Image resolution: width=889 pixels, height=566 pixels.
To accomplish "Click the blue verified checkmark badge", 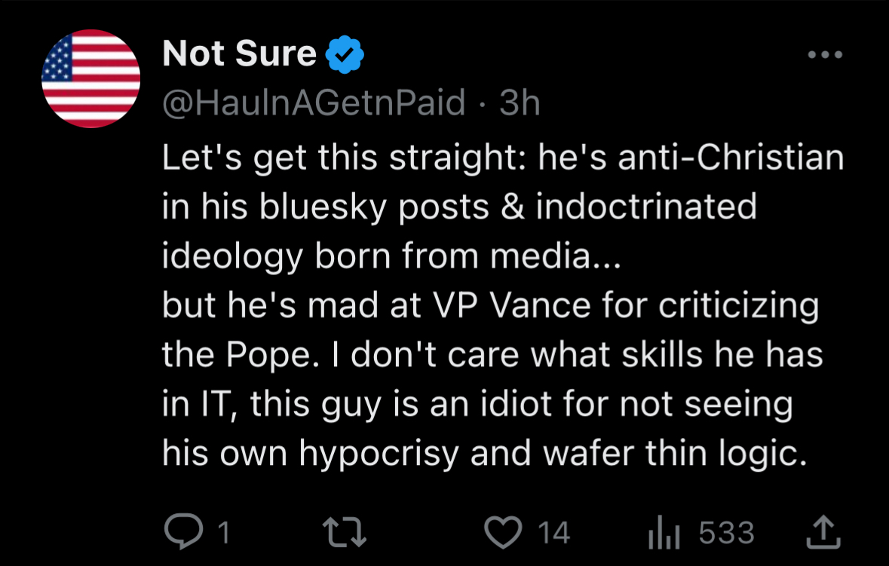I will coord(345,54).
